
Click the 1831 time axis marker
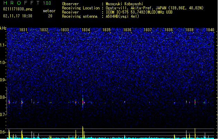[x=23, y=30]
